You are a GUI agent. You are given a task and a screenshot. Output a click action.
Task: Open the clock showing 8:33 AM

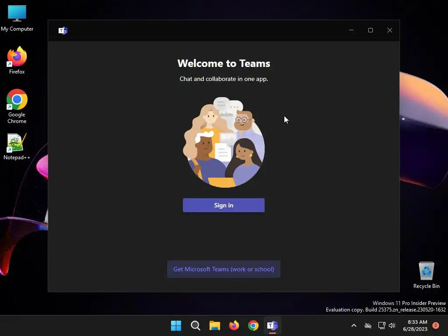click(415, 325)
